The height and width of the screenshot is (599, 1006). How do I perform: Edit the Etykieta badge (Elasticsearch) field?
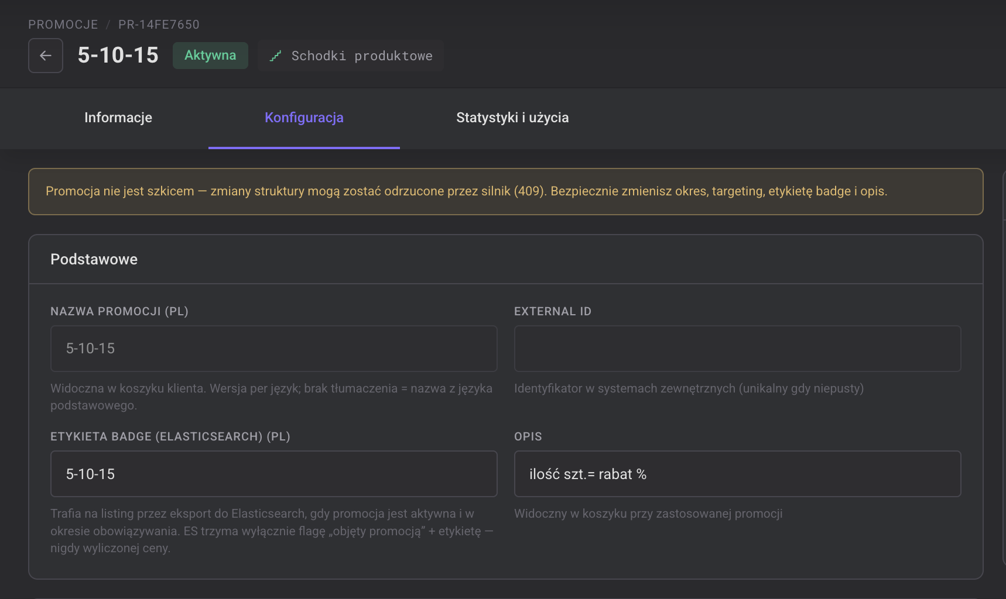click(274, 474)
